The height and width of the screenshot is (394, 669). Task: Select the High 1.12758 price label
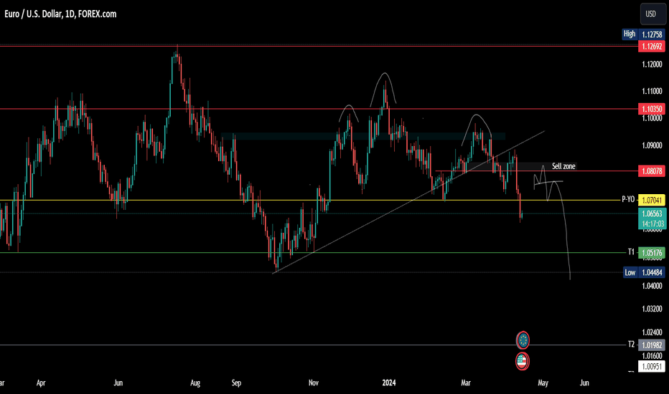[643, 34]
